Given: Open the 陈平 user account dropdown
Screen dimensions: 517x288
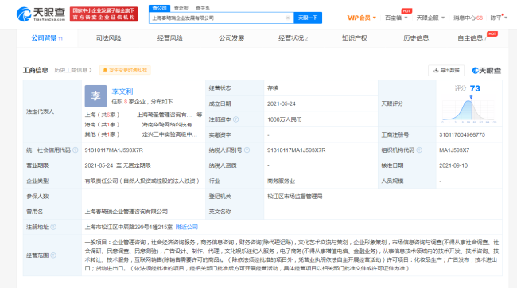Looking at the screenshot, I should tap(499, 18).
